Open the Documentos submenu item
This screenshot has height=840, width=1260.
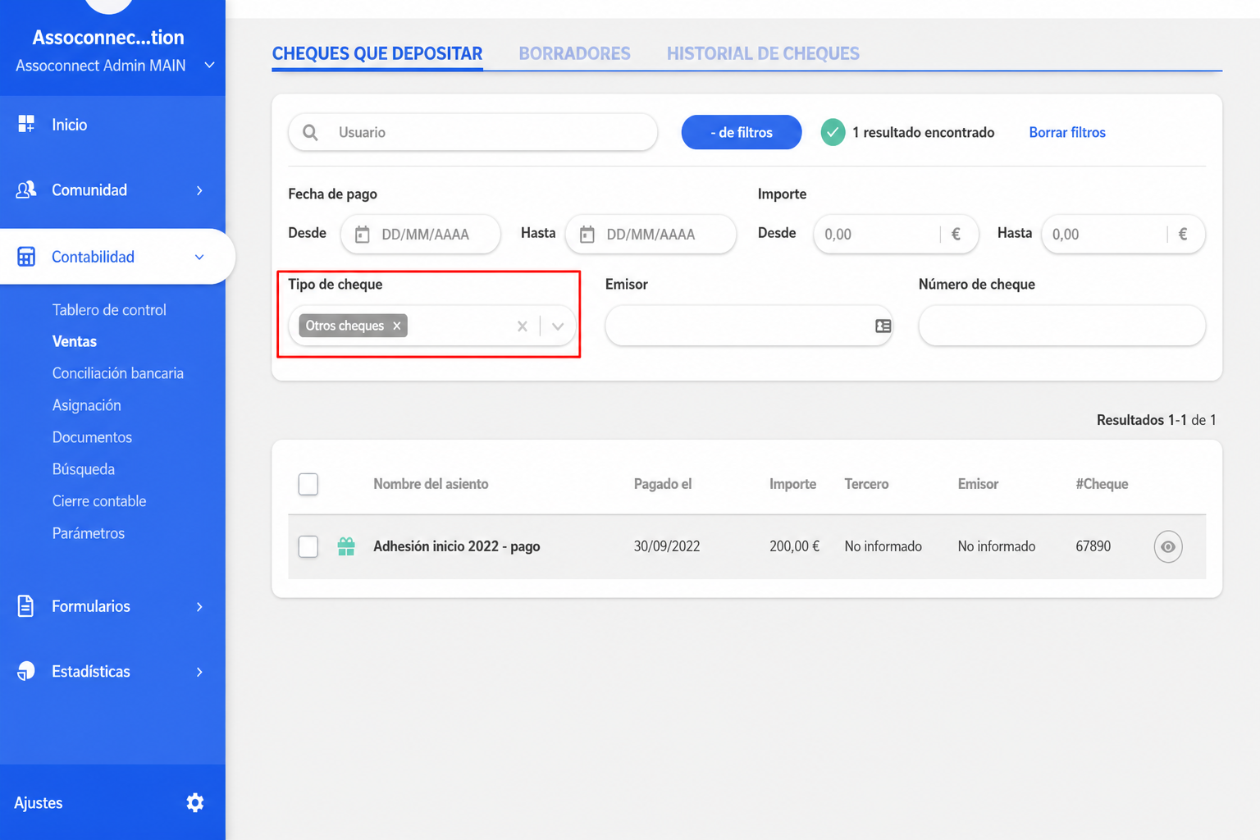92,437
